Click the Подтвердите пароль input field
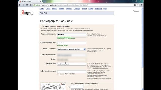This screenshot has height=90, width=161. pyautogui.click(x=71, y=43)
